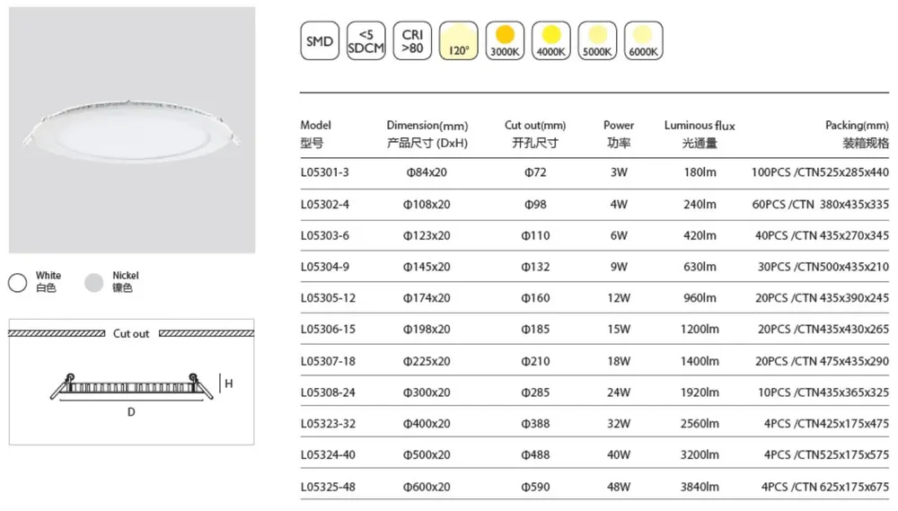Click the D diameter label in the diagram
This screenshot has width=898, height=511.
(x=131, y=412)
